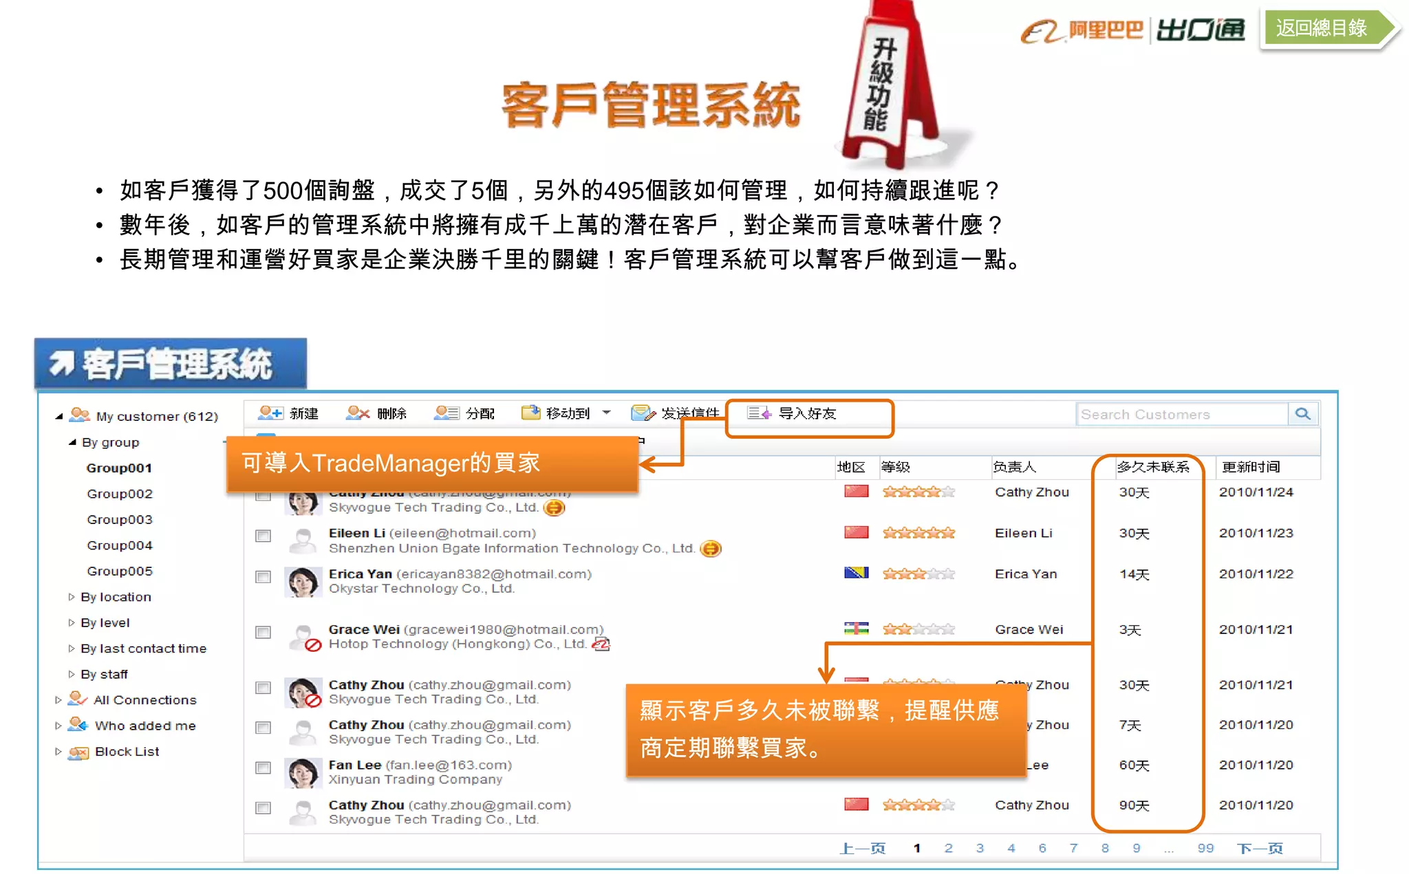
Task: Focus the Search Customers input field
Action: pyautogui.click(x=1181, y=414)
